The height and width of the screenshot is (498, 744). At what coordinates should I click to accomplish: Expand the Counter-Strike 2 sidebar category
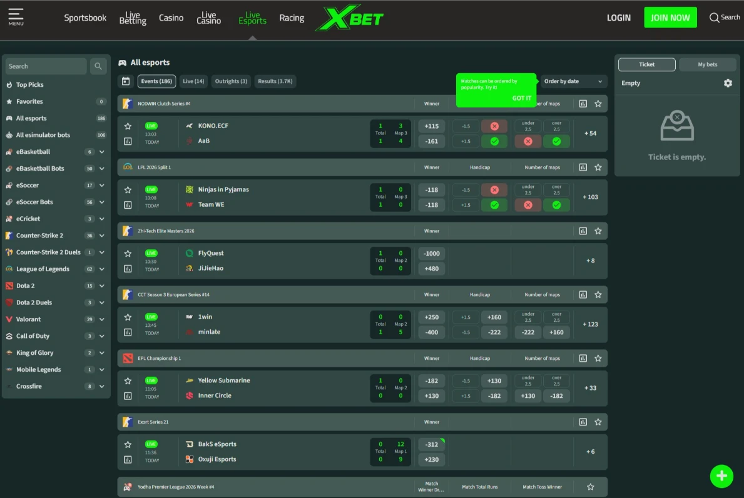point(102,236)
